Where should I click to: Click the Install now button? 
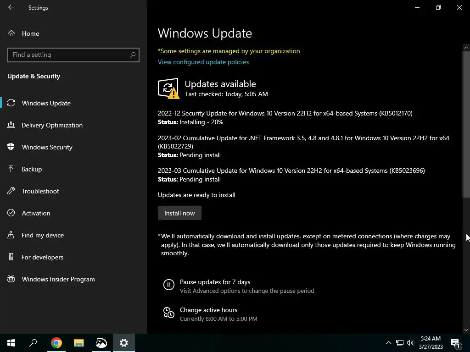pos(179,213)
